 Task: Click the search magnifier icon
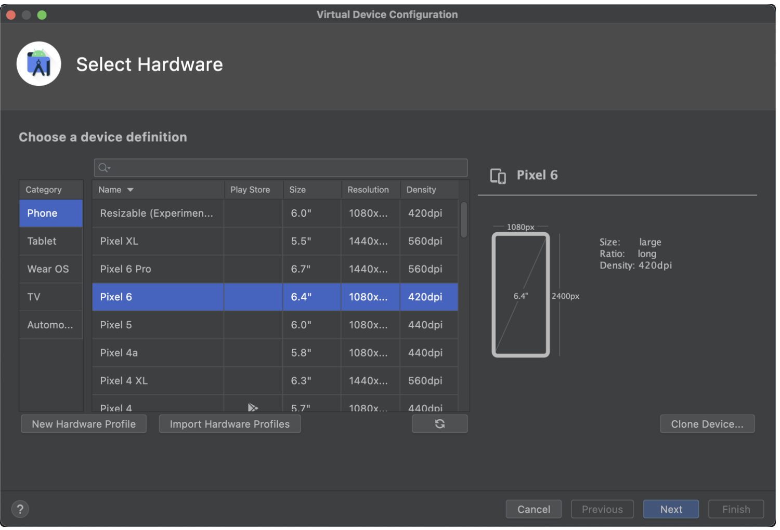104,168
